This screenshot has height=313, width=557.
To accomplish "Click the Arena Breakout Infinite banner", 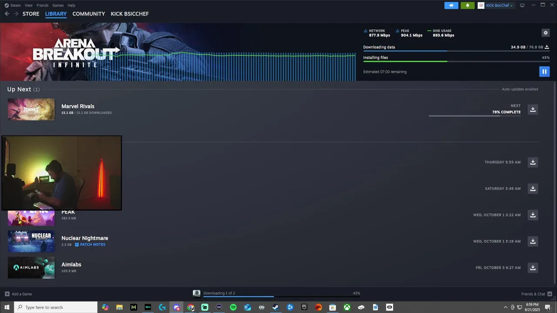I will (x=178, y=52).
